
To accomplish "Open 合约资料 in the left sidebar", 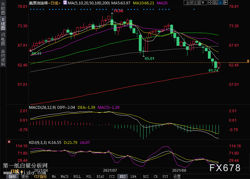I will (x=3, y=58).
